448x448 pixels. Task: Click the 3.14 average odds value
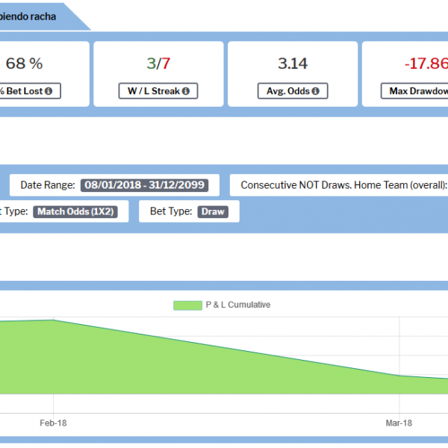pyautogui.click(x=293, y=63)
